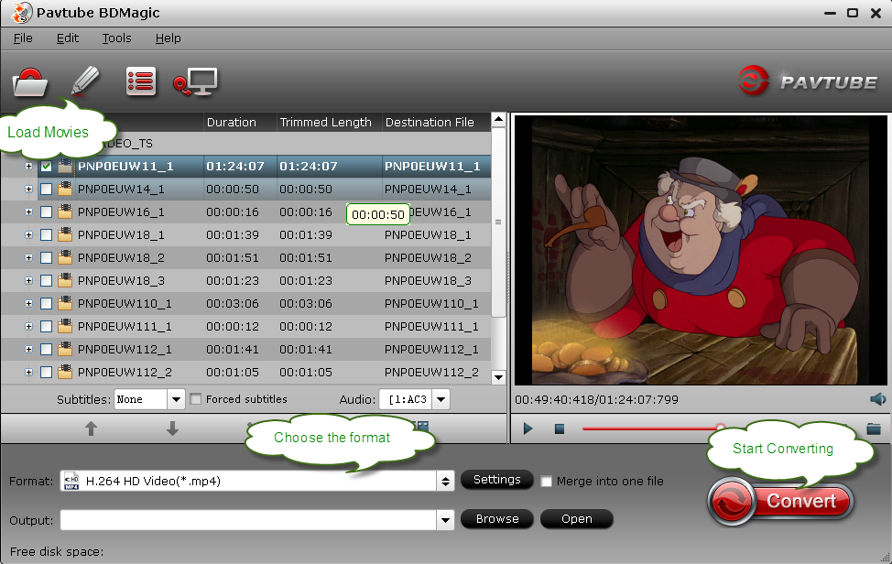Click the film clip icon of PNP0EUW14_1
The image size is (892, 564).
[x=65, y=189]
